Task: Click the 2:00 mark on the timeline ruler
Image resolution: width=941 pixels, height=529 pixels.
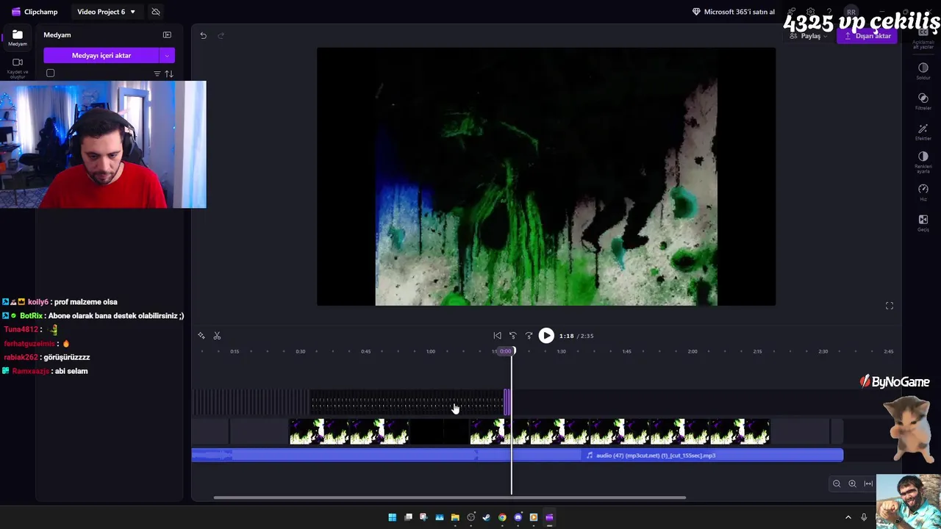Action: coord(693,351)
